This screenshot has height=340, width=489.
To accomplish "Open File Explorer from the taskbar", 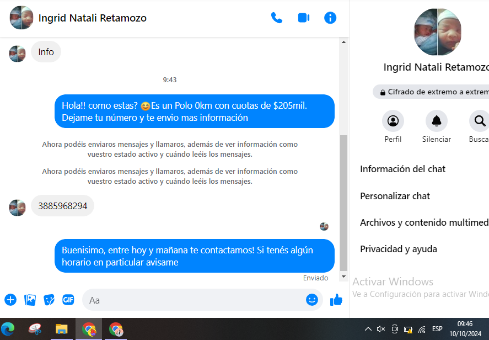I will (x=61, y=330).
